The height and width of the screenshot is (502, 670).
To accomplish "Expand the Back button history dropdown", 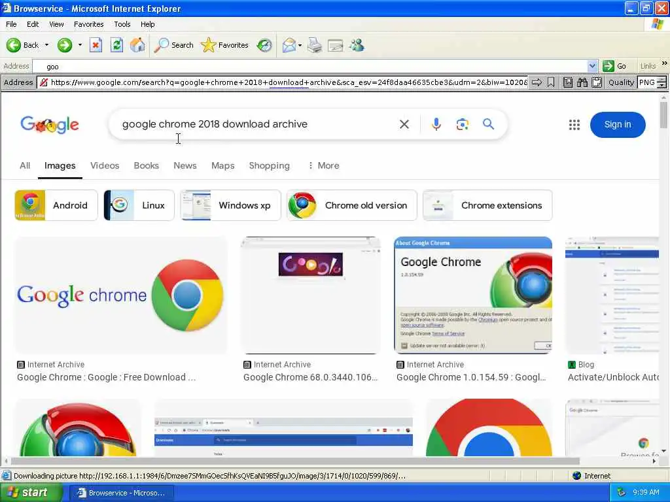I will click(46, 45).
